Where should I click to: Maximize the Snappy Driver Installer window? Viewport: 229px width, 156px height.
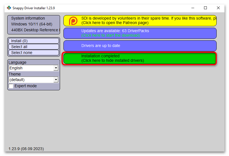click(x=205, y=8)
